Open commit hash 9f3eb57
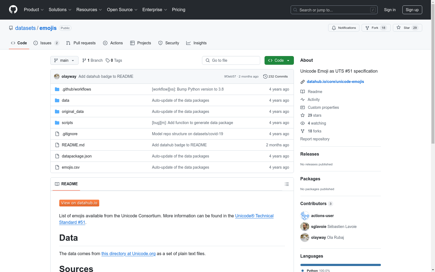Screen dimensions: 435x272 click(230, 76)
